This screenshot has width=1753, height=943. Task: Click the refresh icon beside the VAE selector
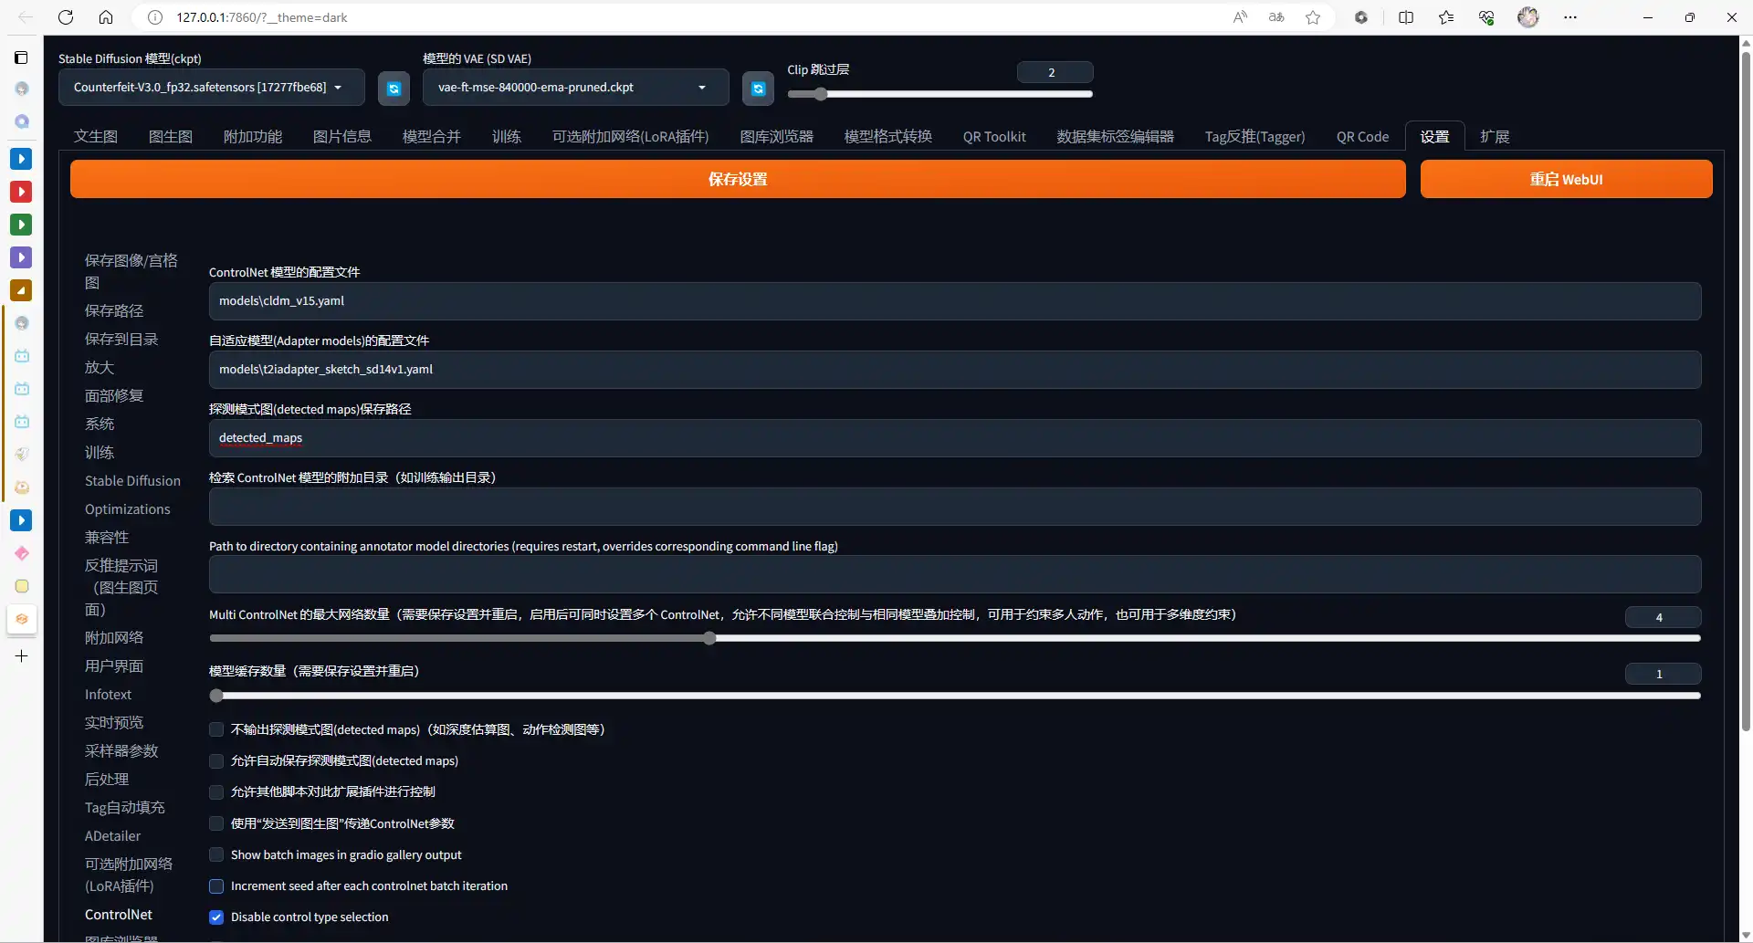pyautogui.click(x=758, y=88)
